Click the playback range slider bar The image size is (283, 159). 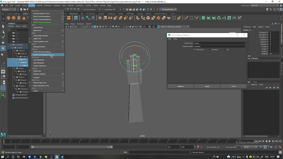[72, 147]
